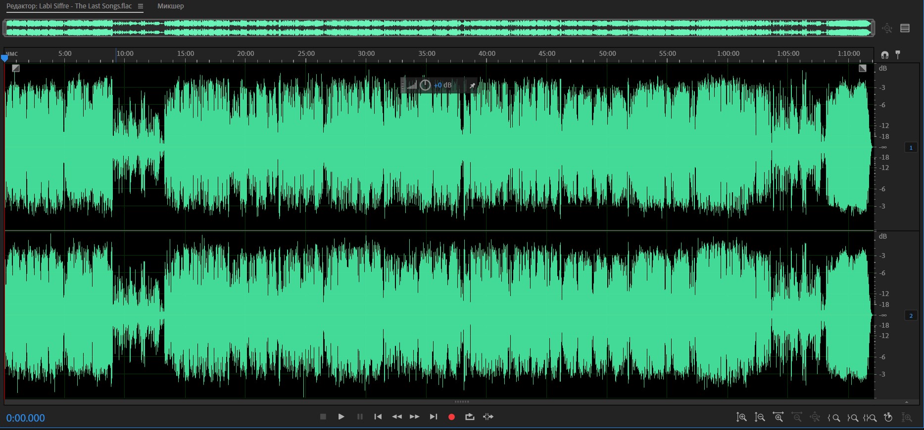Click the 0:00.000 timecode display

pyautogui.click(x=26, y=418)
